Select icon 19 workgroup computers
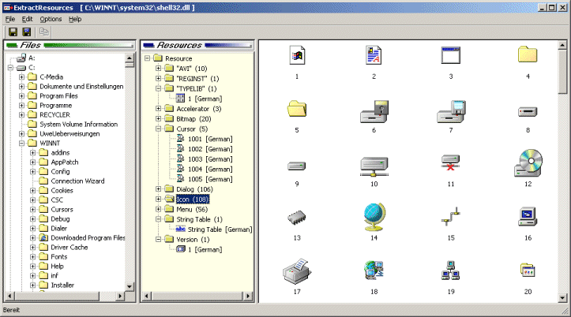This screenshot has height=317, width=571. (451, 270)
